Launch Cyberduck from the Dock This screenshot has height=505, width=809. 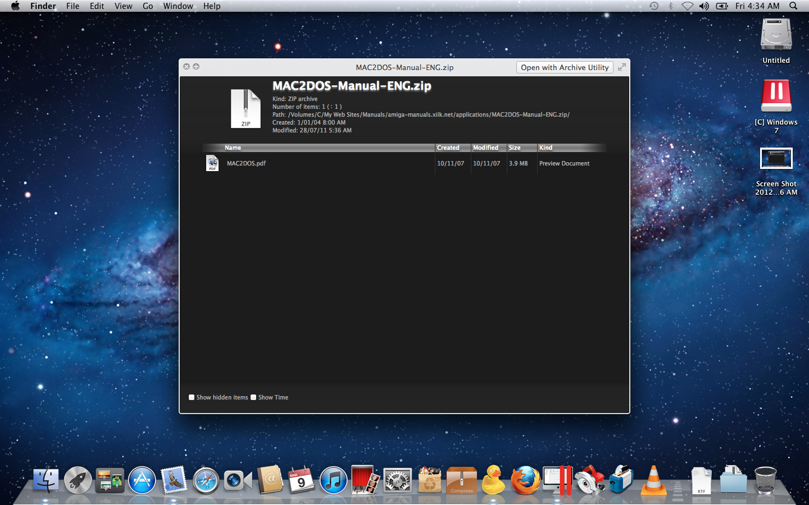[x=493, y=480]
